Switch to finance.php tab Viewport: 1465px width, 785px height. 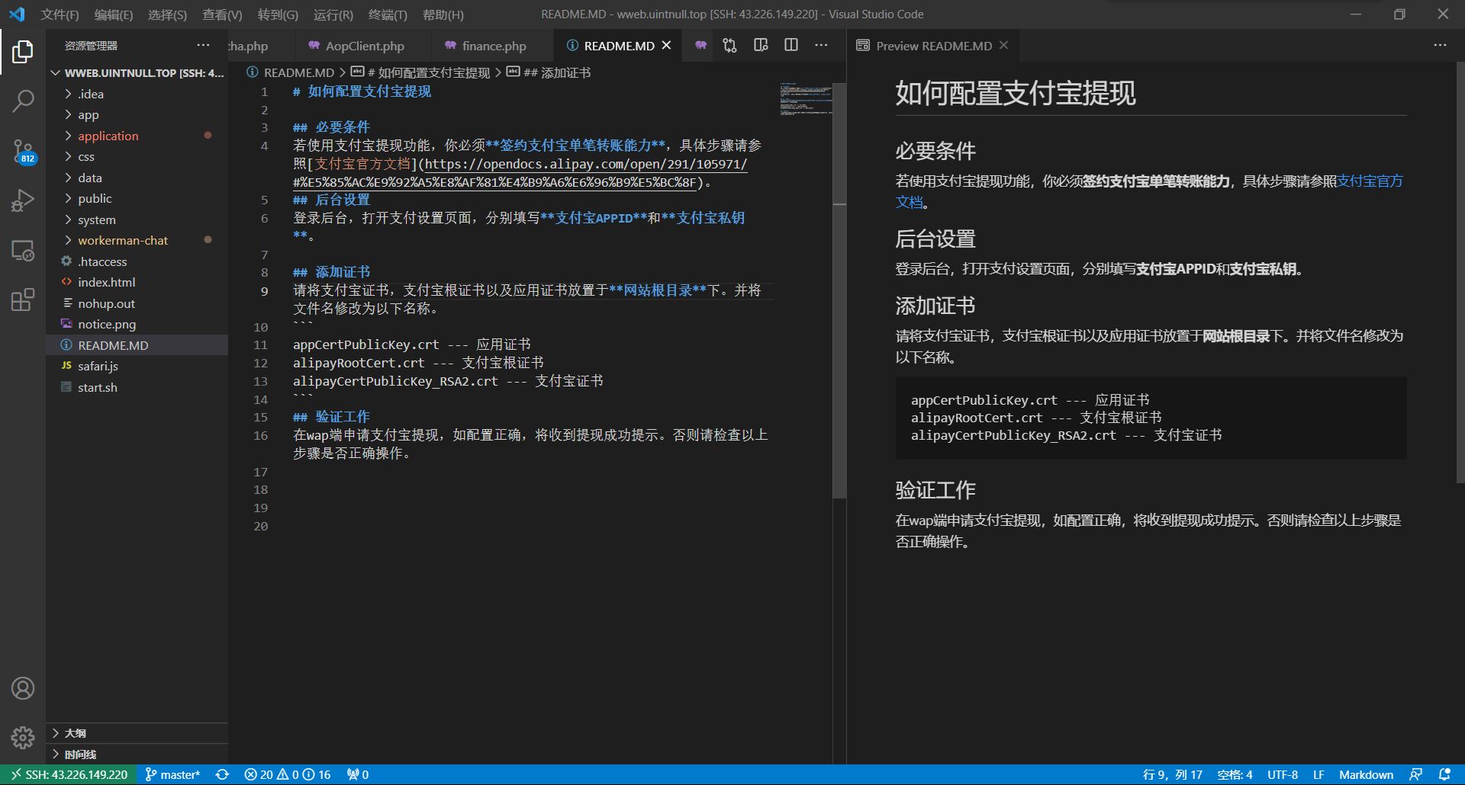tap(491, 46)
